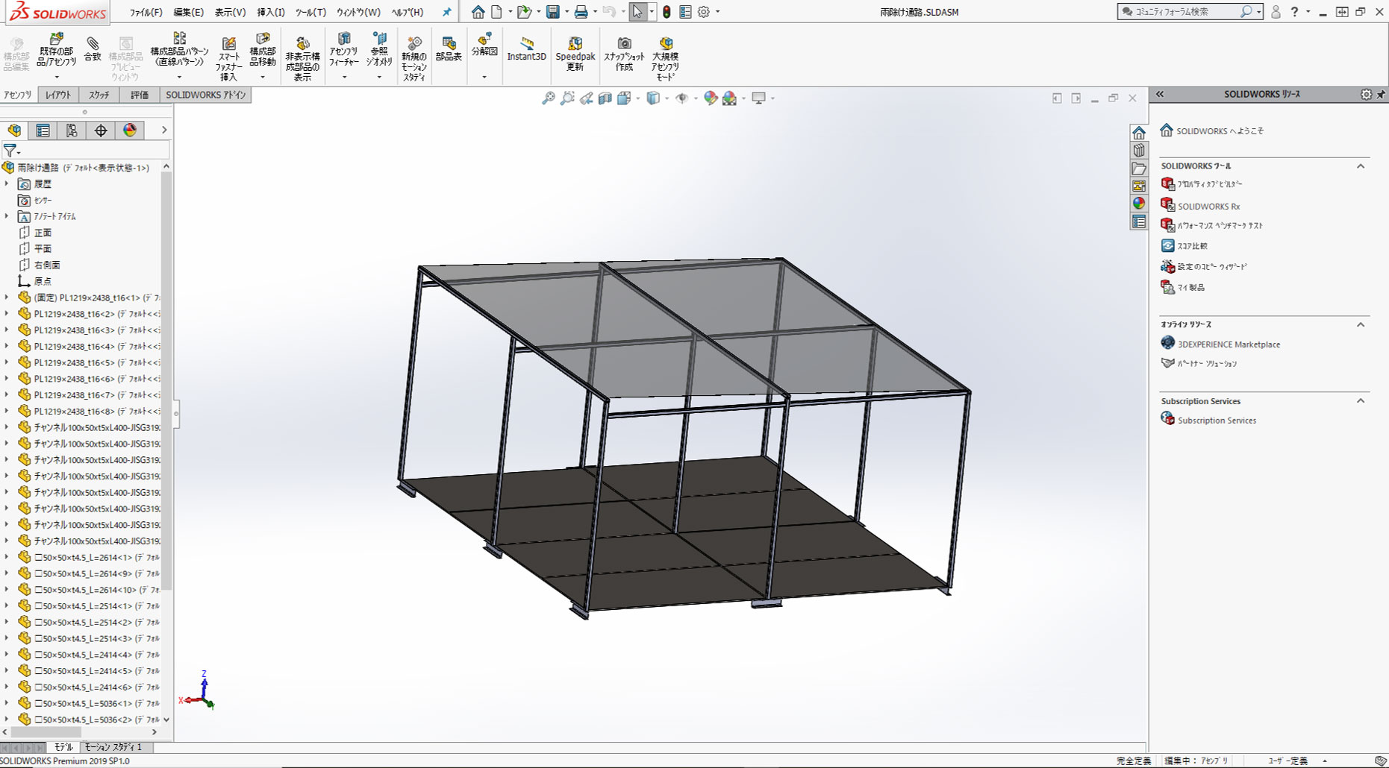Select the Zoom to Fit magnifier icon
Screen dimensions: 1389x768
tap(549, 98)
